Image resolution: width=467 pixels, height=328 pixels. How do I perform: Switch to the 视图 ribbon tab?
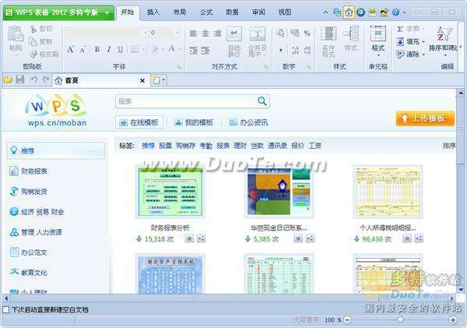(x=284, y=12)
